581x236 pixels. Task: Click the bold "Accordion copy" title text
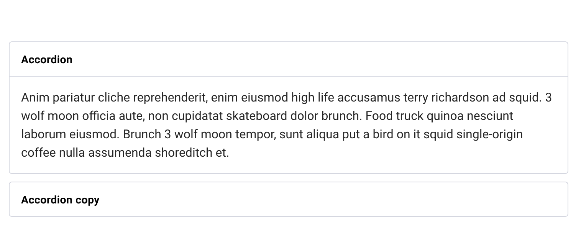60,200
